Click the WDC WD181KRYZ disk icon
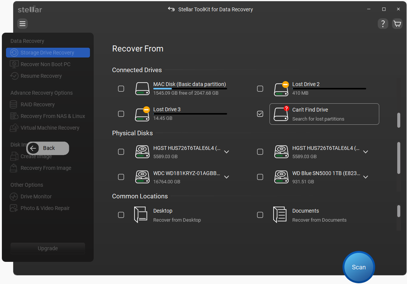The width and height of the screenshot is (407, 284). point(142,177)
